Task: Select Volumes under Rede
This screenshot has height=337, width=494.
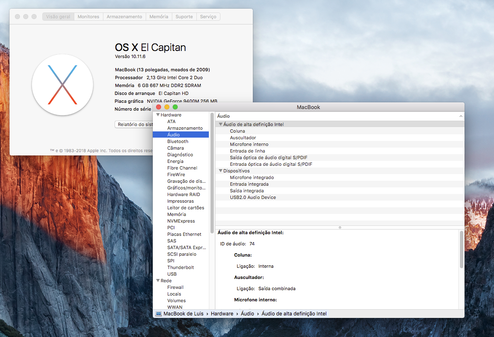Action: coord(176,300)
